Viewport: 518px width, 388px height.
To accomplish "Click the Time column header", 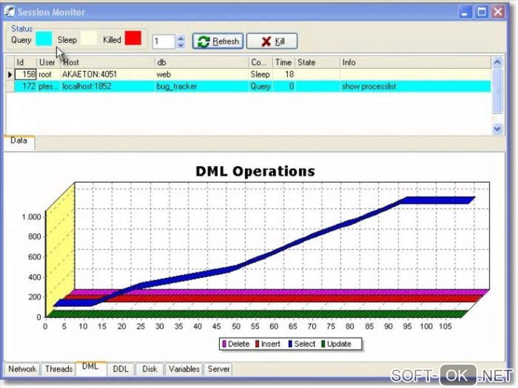I will tap(284, 62).
